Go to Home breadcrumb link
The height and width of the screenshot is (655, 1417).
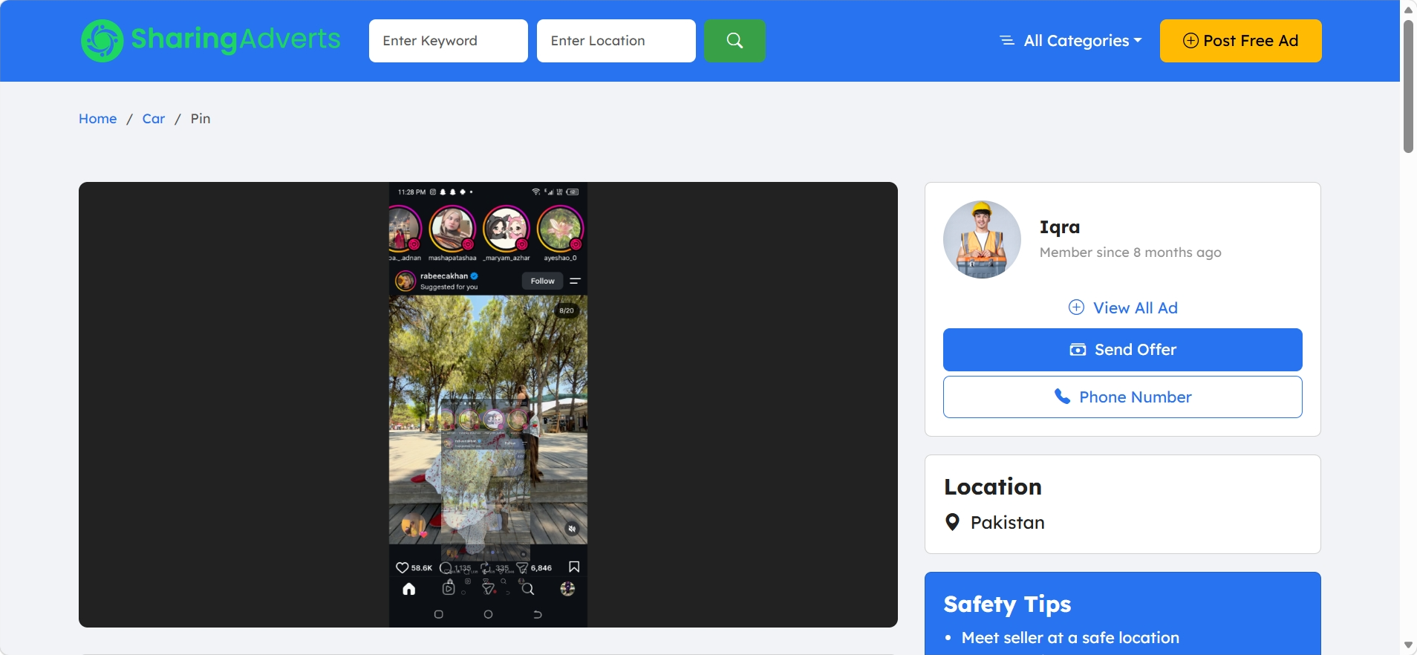coord(98,119)
